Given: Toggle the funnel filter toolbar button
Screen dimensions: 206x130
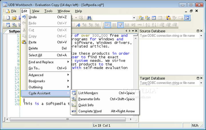Looking at the screenshot, I should (120, 25).
